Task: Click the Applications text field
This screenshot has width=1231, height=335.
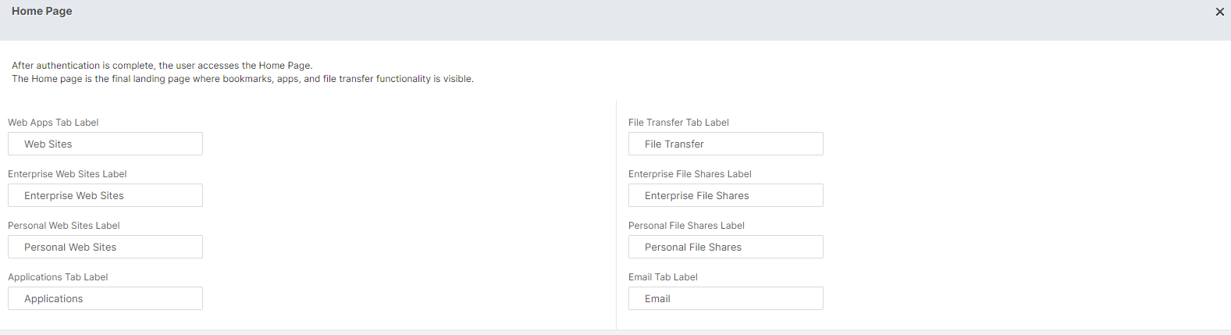Action: coord(105,298)
